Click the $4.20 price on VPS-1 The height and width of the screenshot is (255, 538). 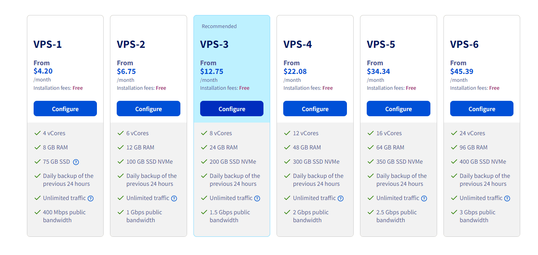[43, 72]
